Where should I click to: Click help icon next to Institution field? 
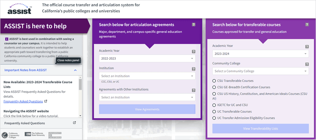[x=193, y=69]
